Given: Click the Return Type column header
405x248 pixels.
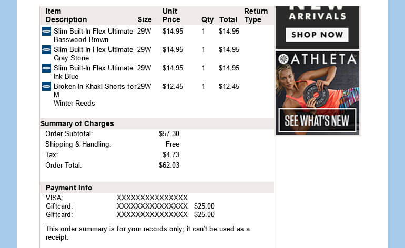Looking at the screenshot, I should tap(256, 15).
